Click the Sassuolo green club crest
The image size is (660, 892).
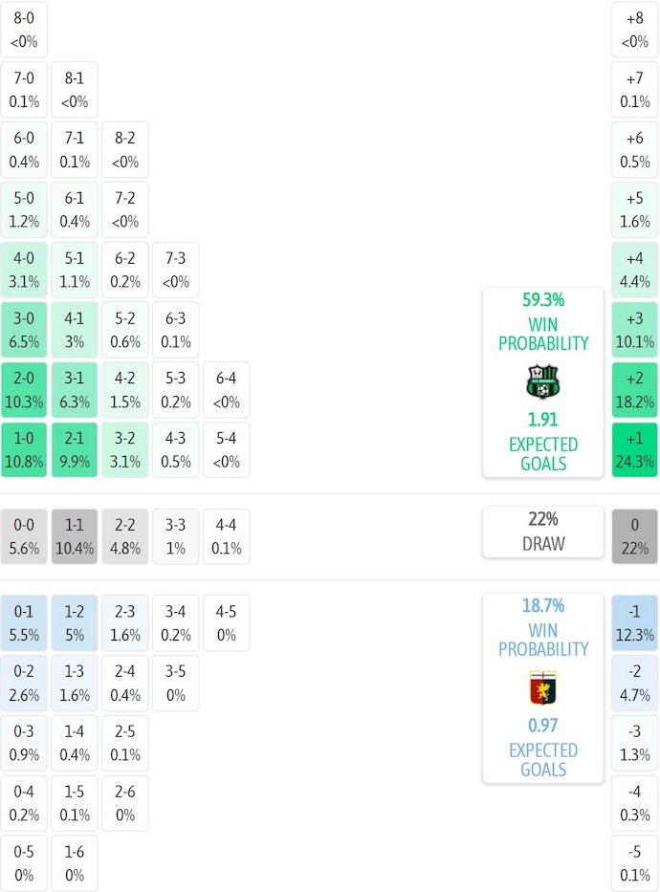click(542, 382)
